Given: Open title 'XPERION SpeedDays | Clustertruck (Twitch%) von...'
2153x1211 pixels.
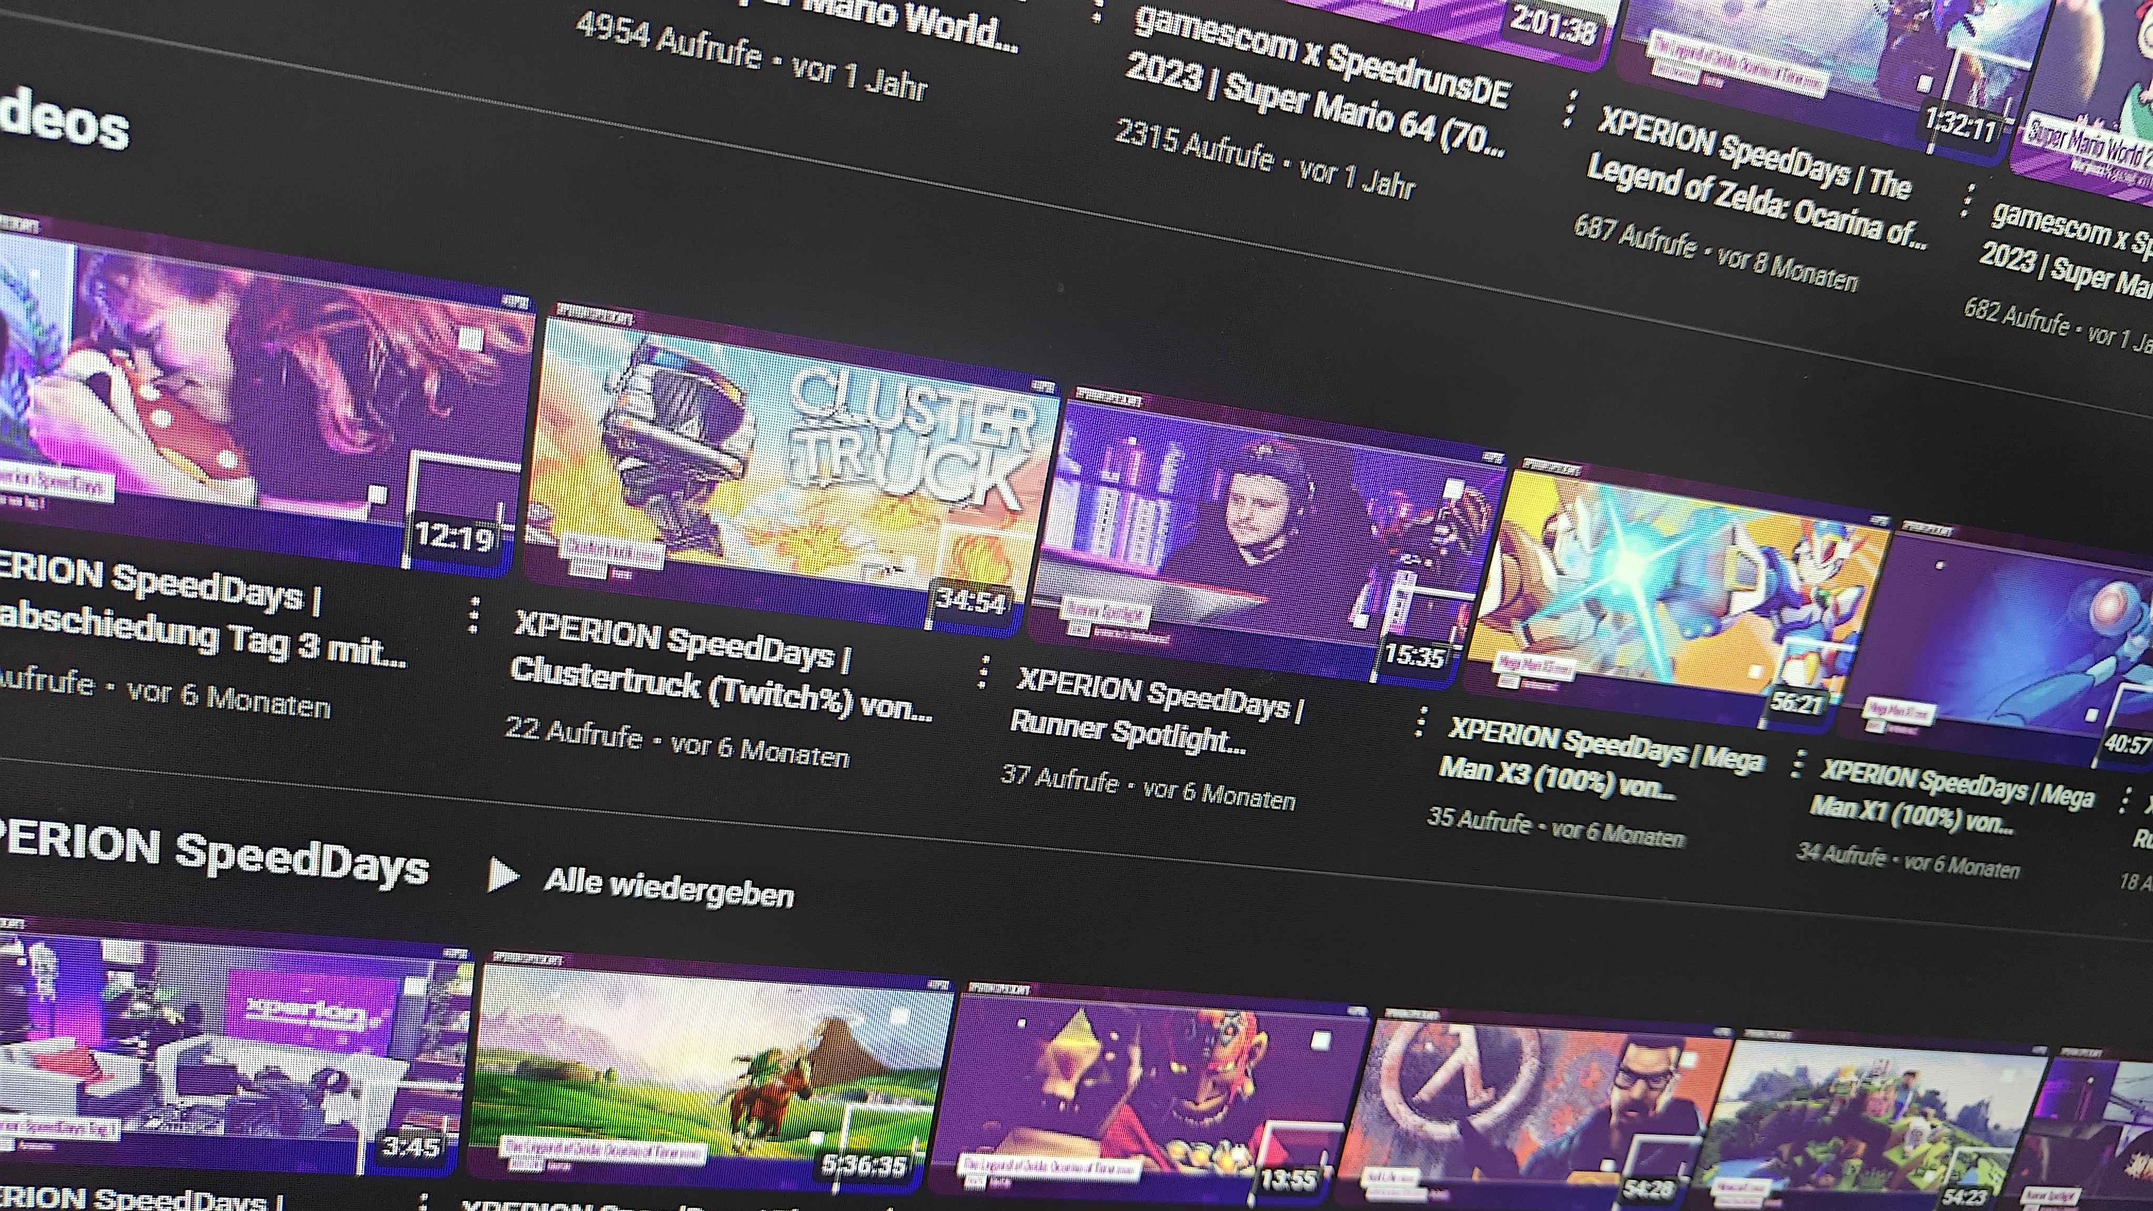Looking at the screenshot, I should pos(721,667).
